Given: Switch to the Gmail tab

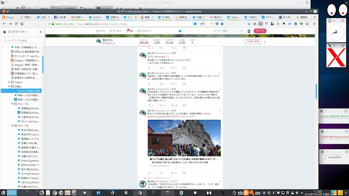Looking at the screenshot, I should tap(78, 17).
